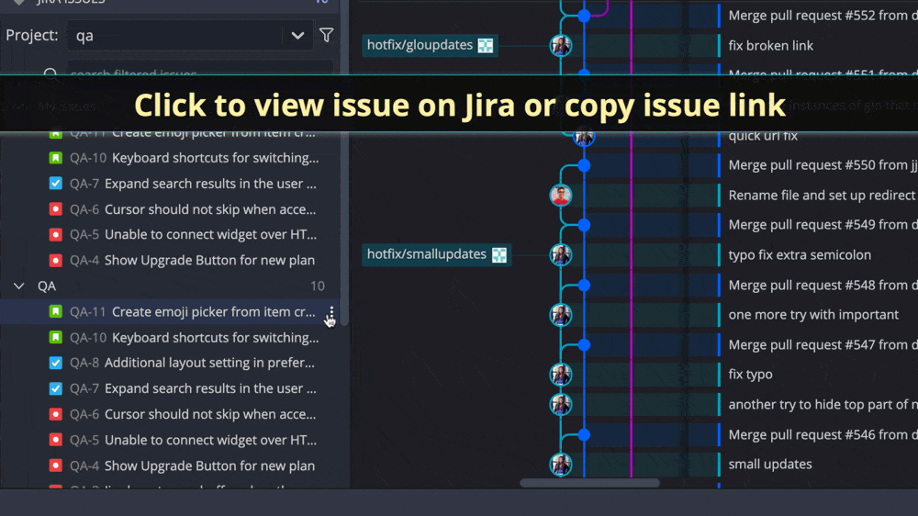This screenshot has height=516, width=918.
Task: Click the story icon of QA-10 in expanded QA group
Action: click(56, 337)
